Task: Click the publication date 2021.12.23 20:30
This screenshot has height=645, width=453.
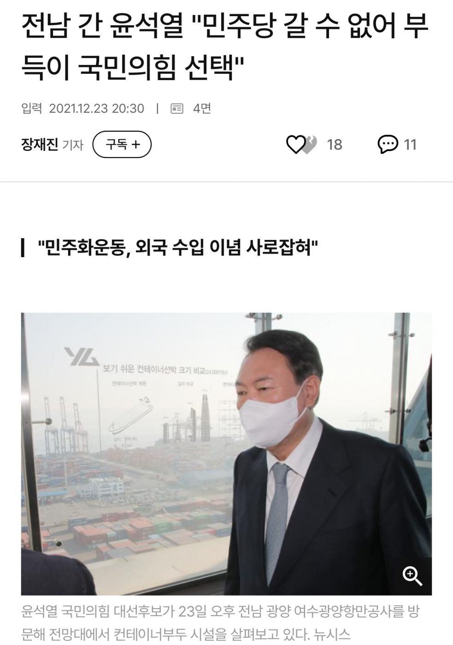Action: (x=97, y=109)
